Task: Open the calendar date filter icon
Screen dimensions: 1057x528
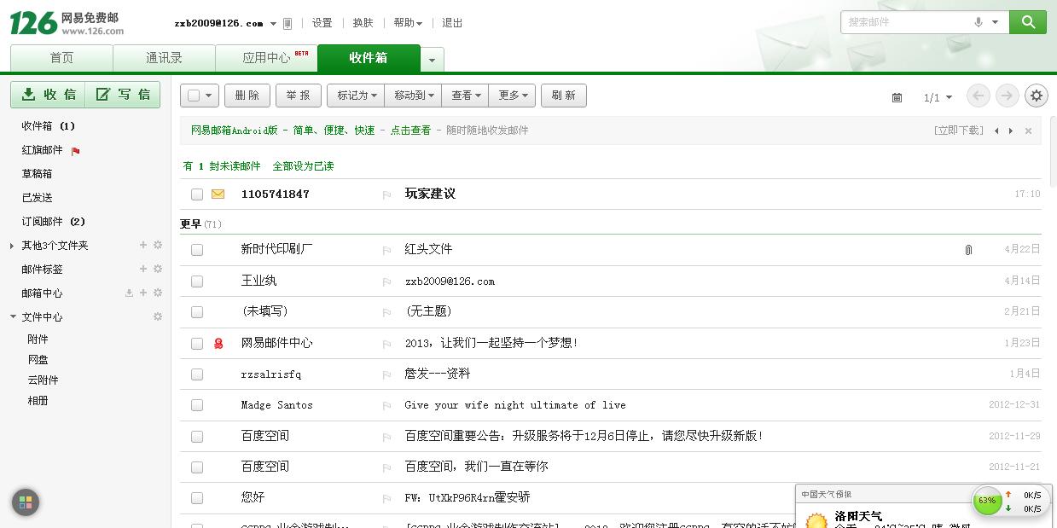Action: (897, 97)
